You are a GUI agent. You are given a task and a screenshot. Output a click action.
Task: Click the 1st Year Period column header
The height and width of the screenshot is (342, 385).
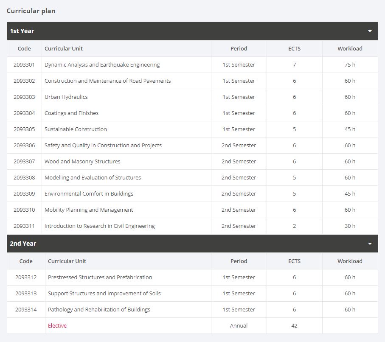(x=239, y=49)
